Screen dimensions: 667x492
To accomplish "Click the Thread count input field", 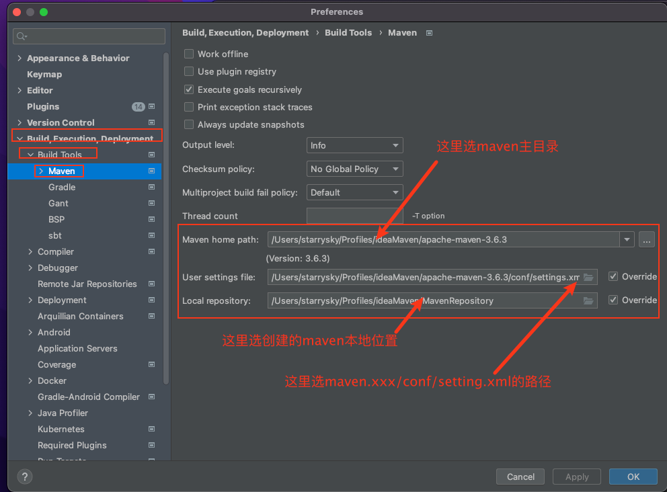I will coord(355,216).
